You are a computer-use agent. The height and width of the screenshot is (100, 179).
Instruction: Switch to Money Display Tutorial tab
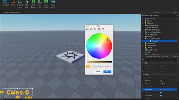[x=11, y=12]
